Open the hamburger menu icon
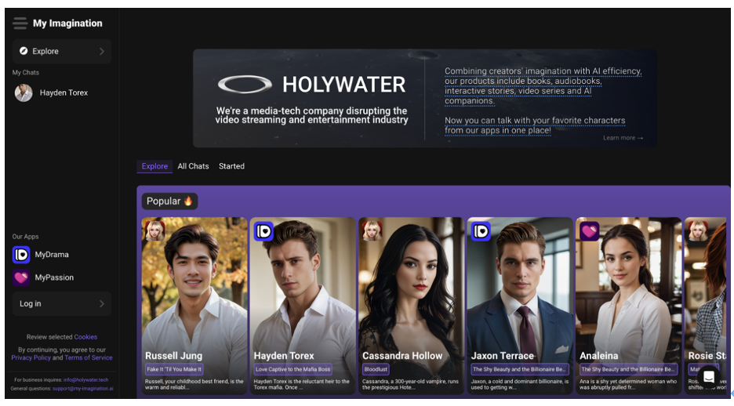 click(20, 24)
